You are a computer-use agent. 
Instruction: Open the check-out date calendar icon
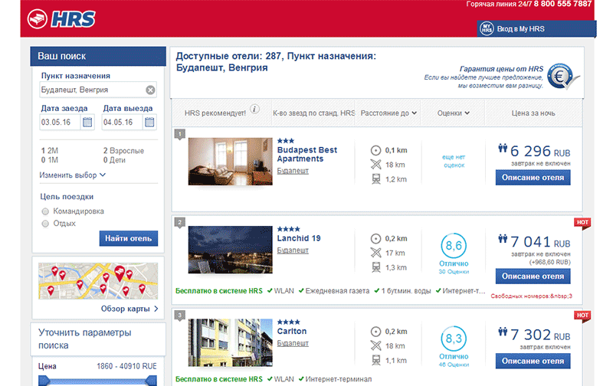pos(149,122)
